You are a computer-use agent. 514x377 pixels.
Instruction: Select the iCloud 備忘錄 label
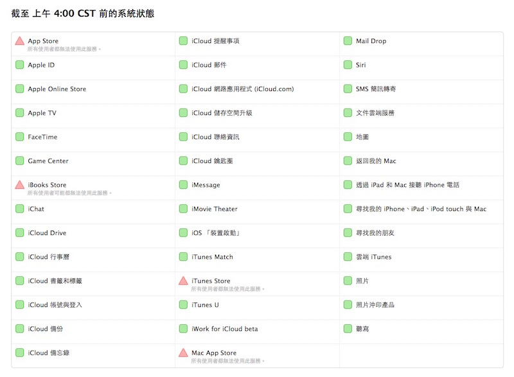(49, 353)
